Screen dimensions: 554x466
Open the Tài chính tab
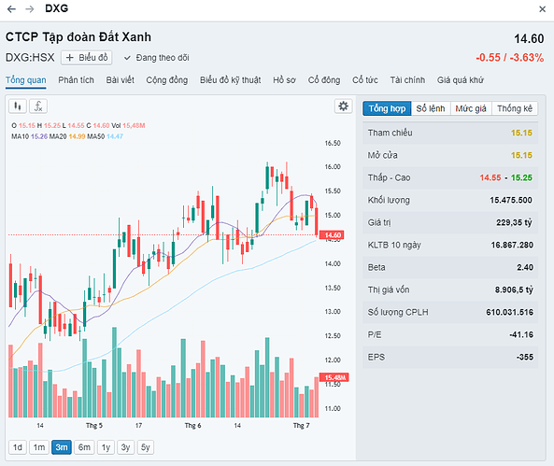[407, 80]
